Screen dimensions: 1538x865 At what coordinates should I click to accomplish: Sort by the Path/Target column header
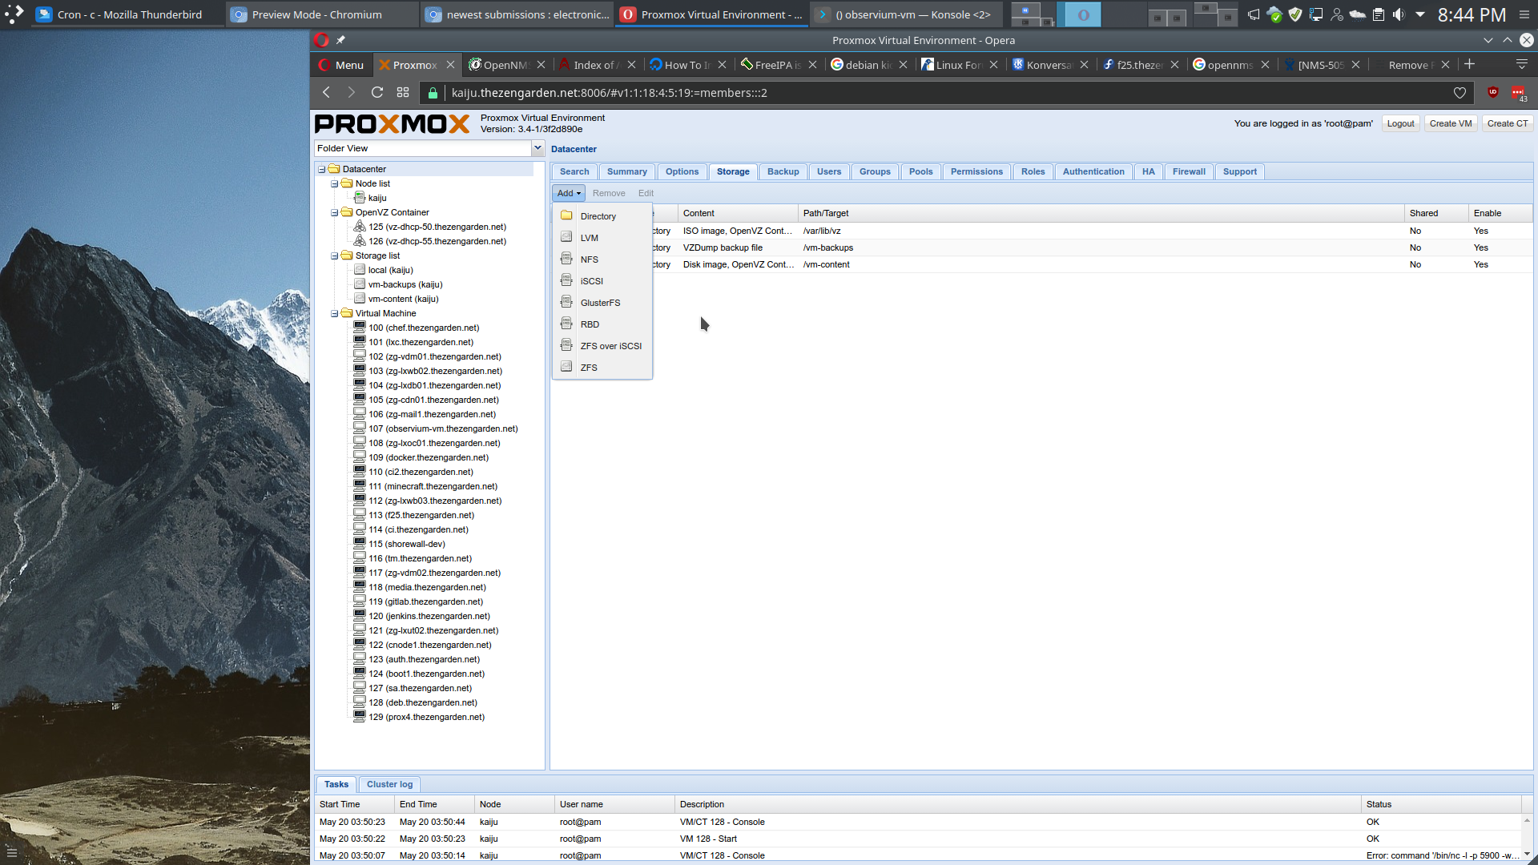(x=1101, y=213)
